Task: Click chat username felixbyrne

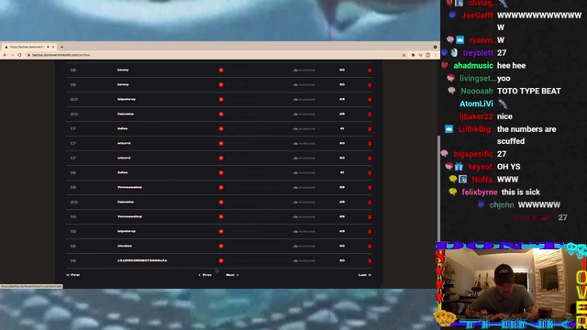Action: point(480,192)
